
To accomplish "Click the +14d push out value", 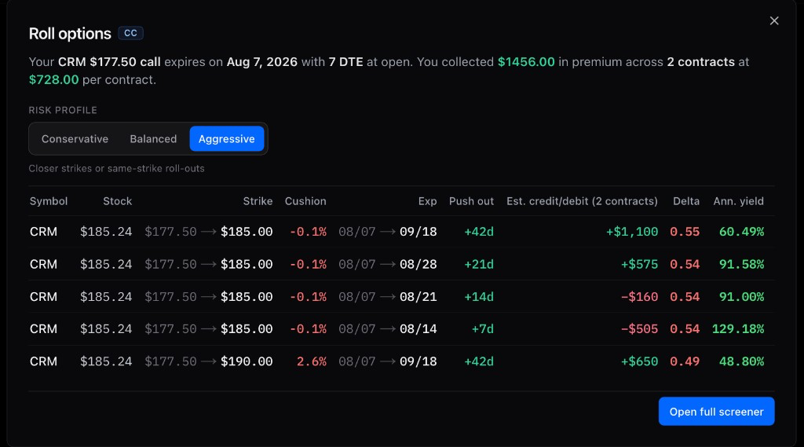I will click(479, 297).
